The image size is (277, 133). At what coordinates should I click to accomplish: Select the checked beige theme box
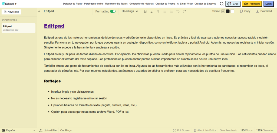pos(223,11)
